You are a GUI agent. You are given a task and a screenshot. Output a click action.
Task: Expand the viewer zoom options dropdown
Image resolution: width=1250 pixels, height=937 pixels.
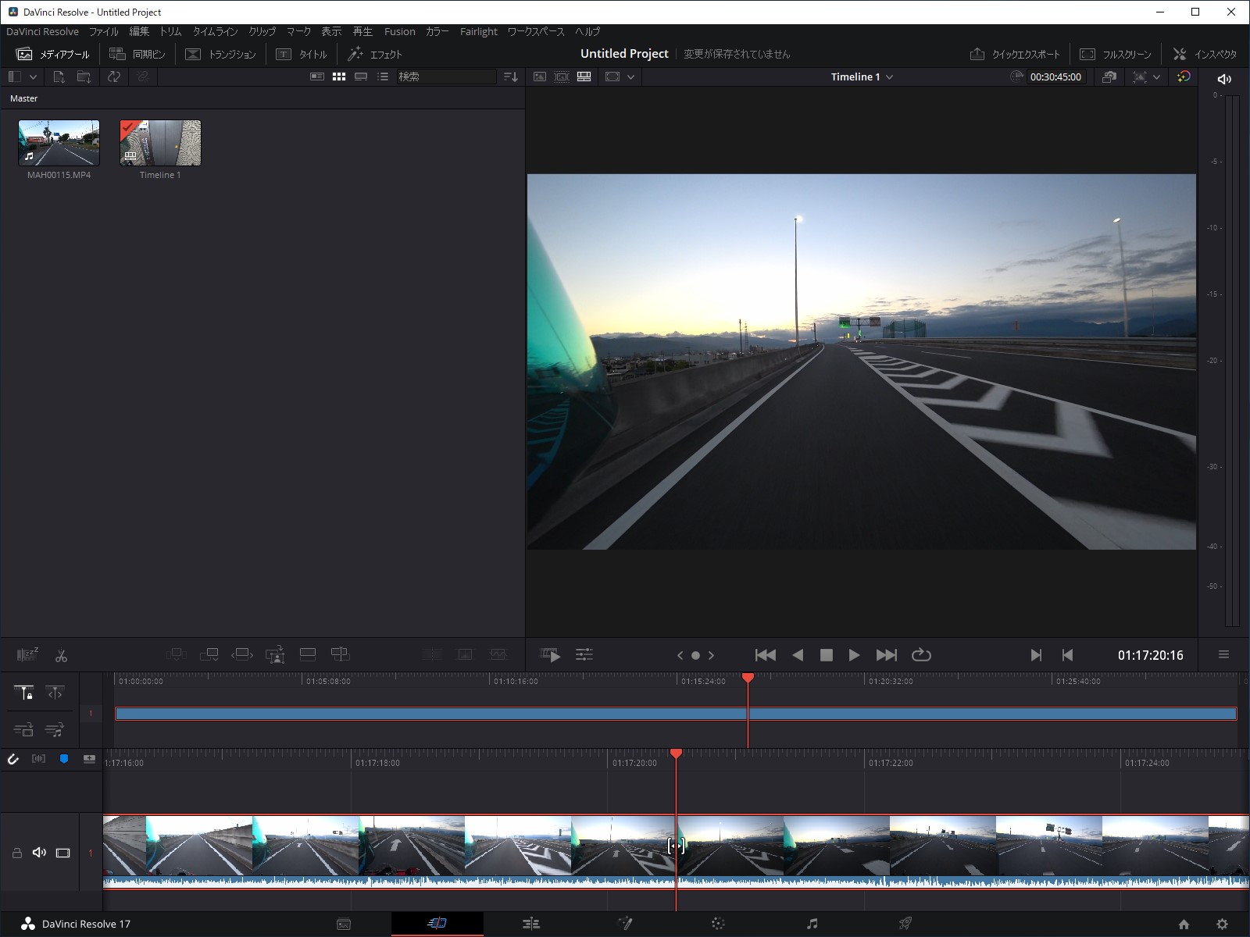(x=630, y=77)
